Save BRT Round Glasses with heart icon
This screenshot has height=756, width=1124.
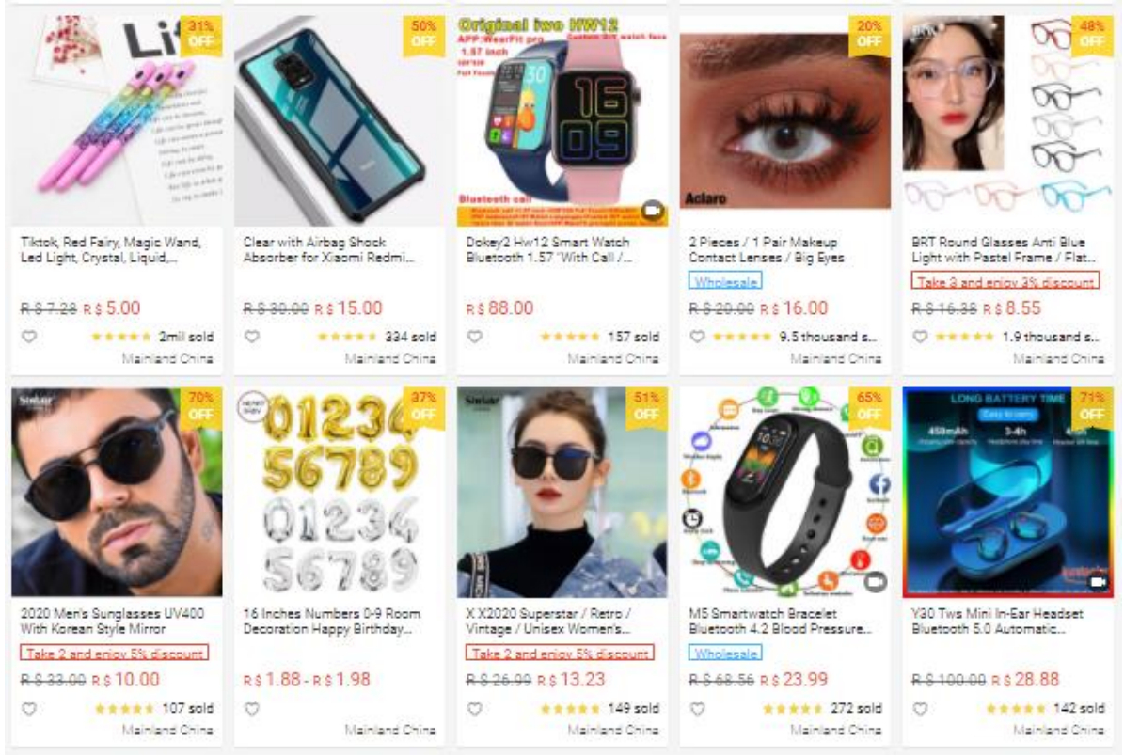921,337
